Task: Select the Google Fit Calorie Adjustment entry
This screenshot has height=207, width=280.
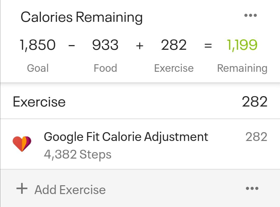Action: 126,137
